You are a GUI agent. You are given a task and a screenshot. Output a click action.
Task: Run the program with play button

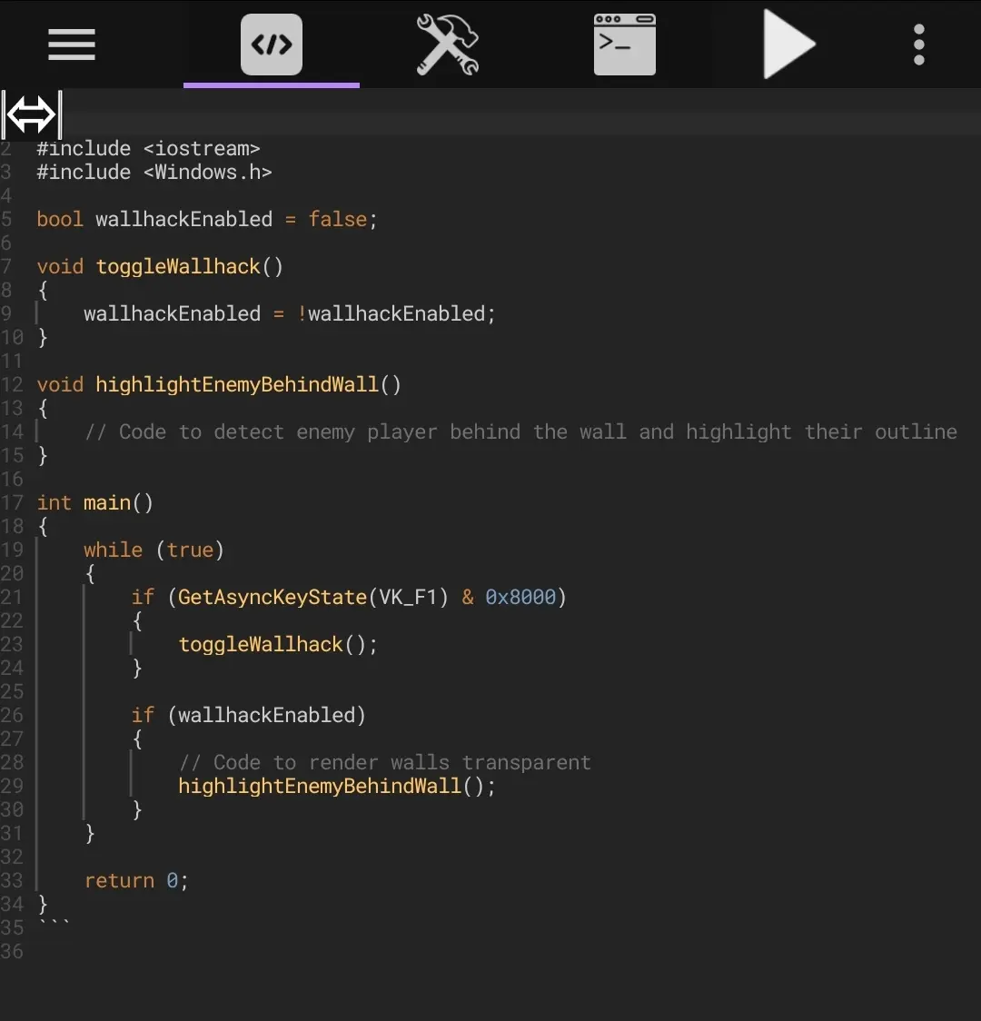tap(788, 45)
